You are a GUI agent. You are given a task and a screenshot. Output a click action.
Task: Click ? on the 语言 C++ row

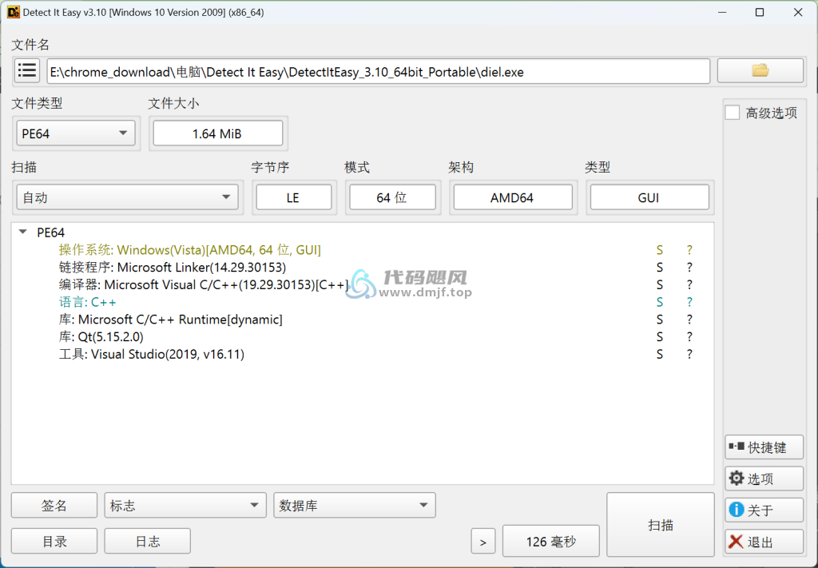coord(689,302)
